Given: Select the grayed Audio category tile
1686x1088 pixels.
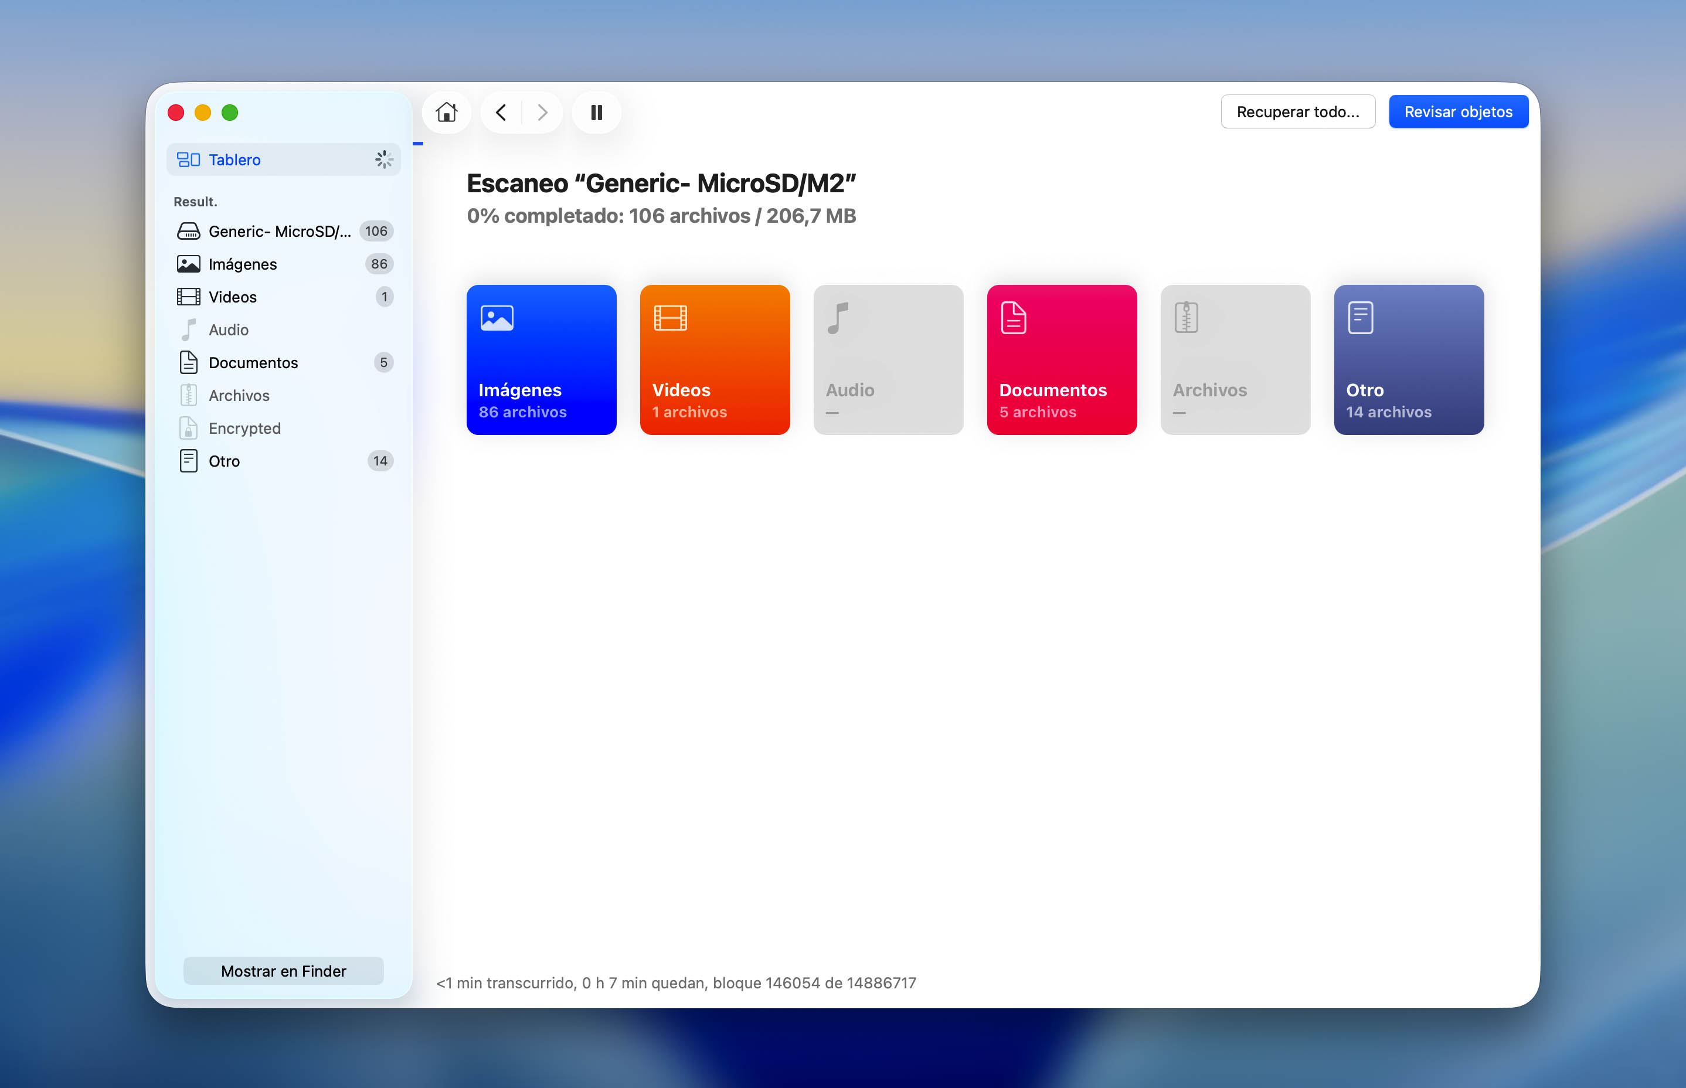Looking at the screenshot, I should (x=889, y=359).
